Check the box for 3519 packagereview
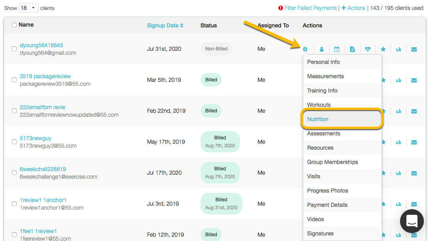This screenshot has height=241, width=429. click(14, 80)
